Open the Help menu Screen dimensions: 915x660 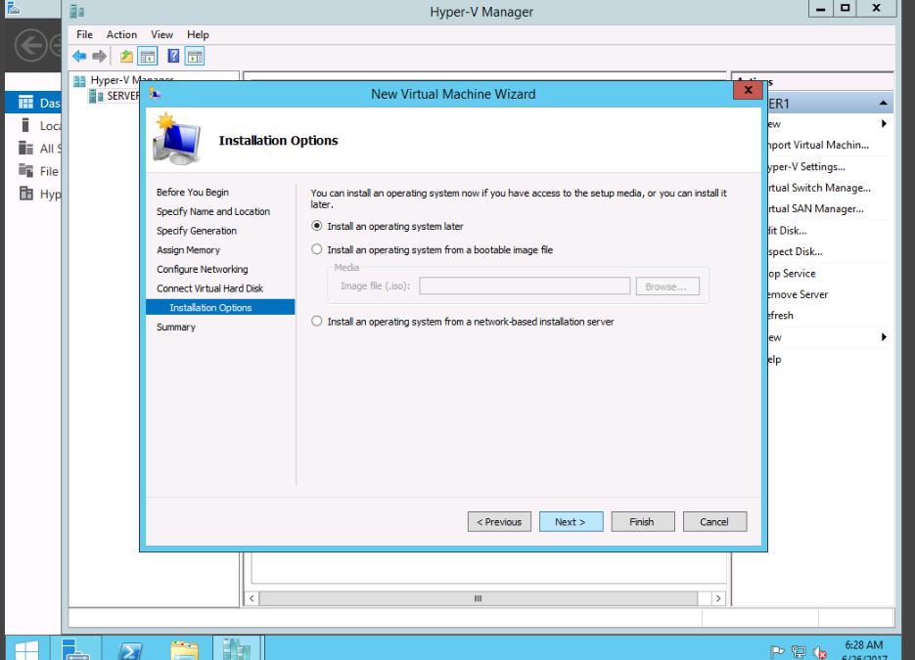coord(198,34)
